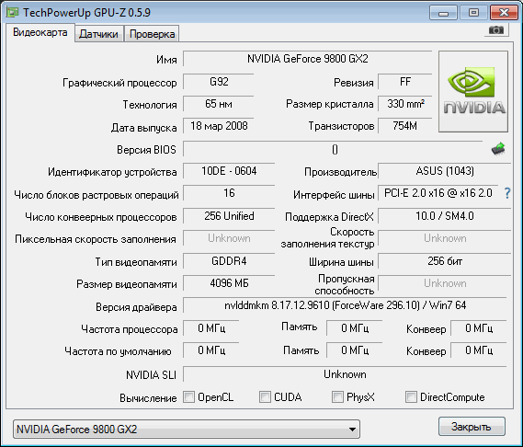Click memory size 4096 МБ value
Image resolution: width=523 pixels, height=447 pixels.
click(229, 283)
